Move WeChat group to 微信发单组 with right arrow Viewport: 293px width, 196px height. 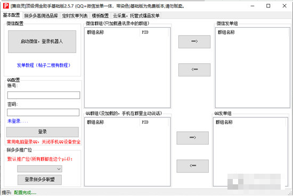tap(194, 41)
